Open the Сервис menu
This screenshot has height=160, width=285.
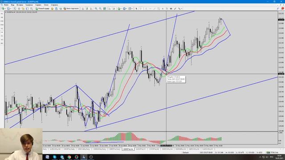point(38,5)
